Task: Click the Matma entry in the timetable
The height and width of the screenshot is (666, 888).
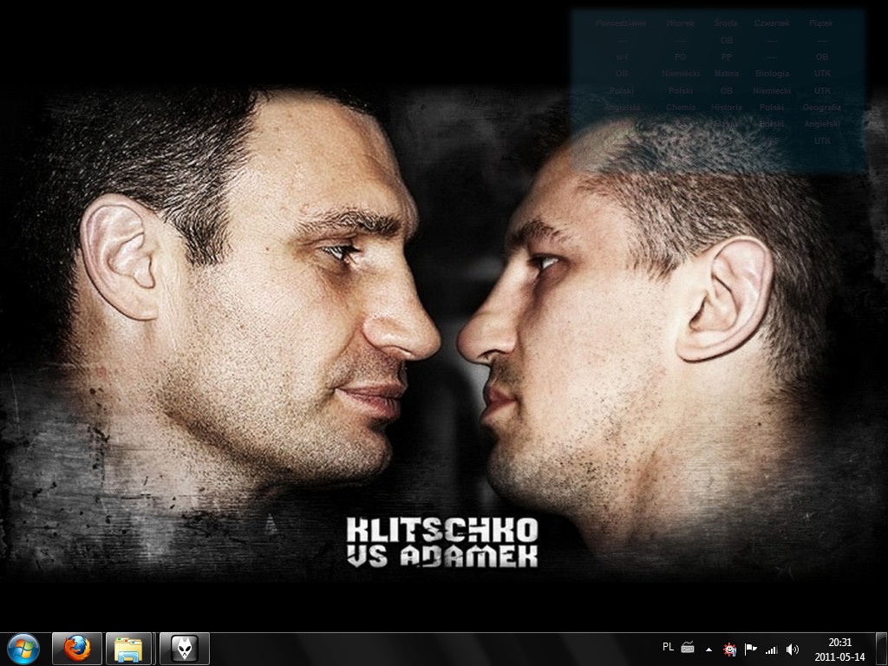Action: pos(727,74)
